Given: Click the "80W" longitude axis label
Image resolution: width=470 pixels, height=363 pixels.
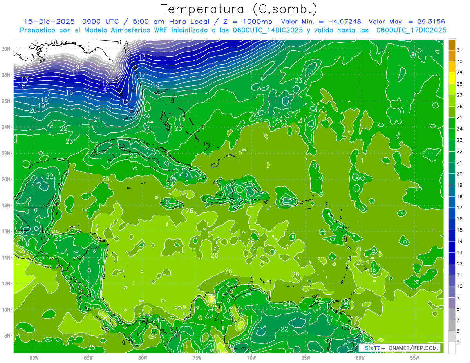Looking at the screenshot, I should [143, 358].
